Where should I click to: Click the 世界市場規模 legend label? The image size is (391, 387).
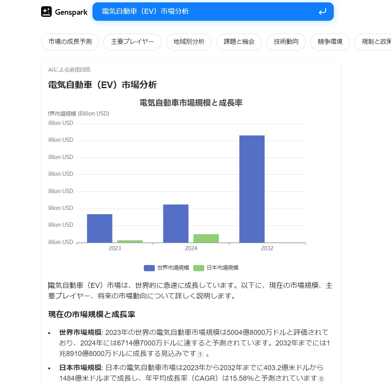(173, 268)
